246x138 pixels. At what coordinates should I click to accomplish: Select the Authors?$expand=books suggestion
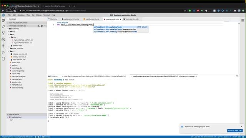(121, 32)
